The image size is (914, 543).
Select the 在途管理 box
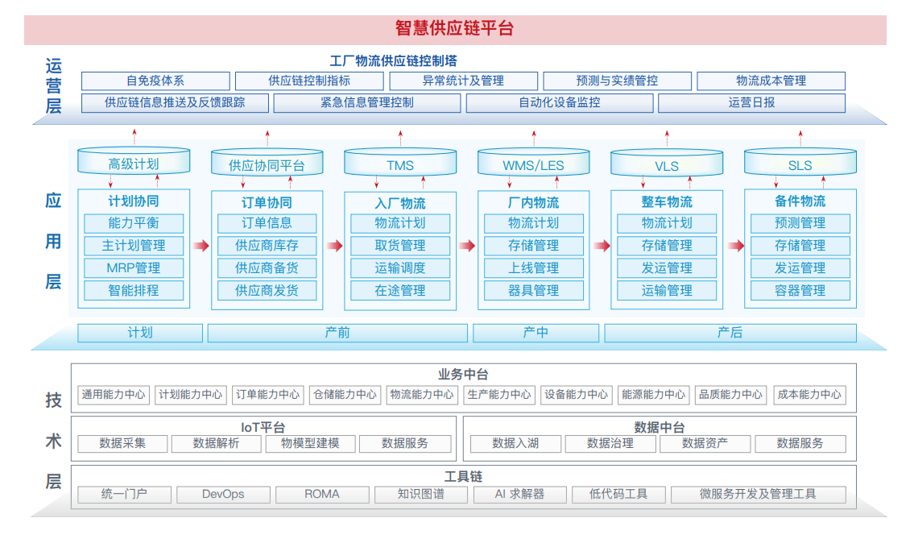tap(400, 291)
